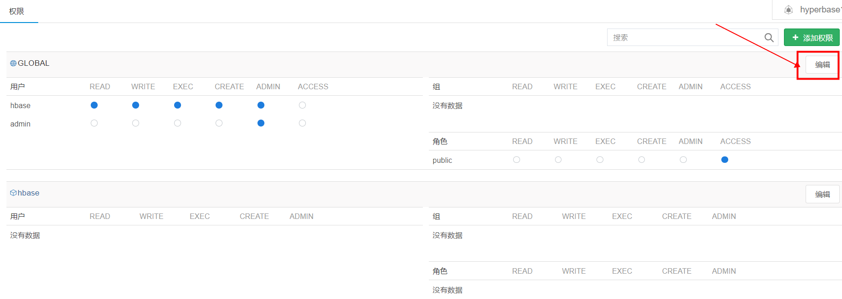Click ADMIN column header in GLOBAL 角色 table

click(690, 142)
